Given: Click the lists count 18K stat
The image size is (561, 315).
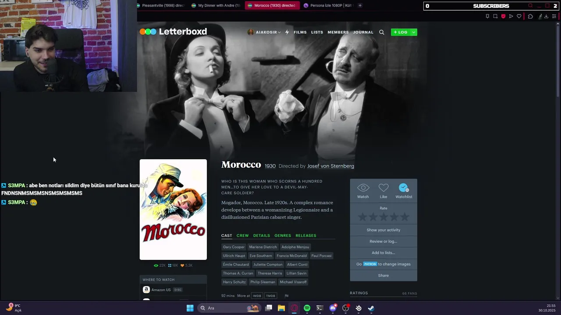Looking at the screenshot, I should point(173,265).
